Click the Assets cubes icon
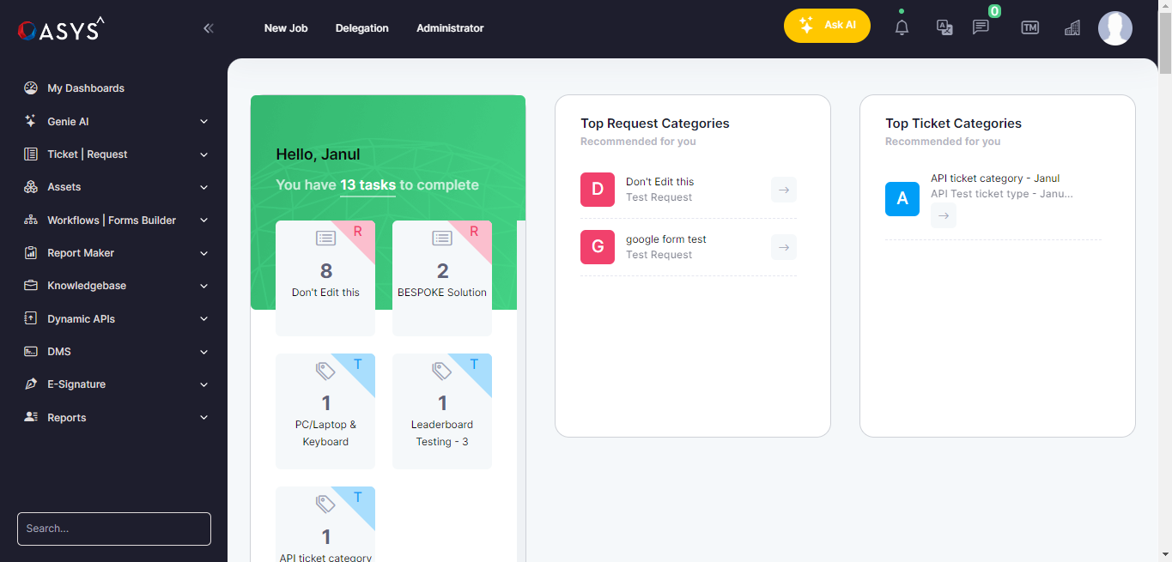This screenshot has width=1172, height=562. pos(31,187)
